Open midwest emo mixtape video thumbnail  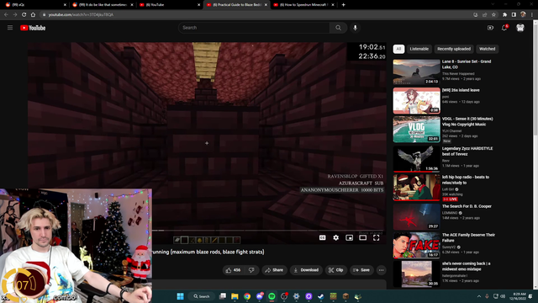417,274
